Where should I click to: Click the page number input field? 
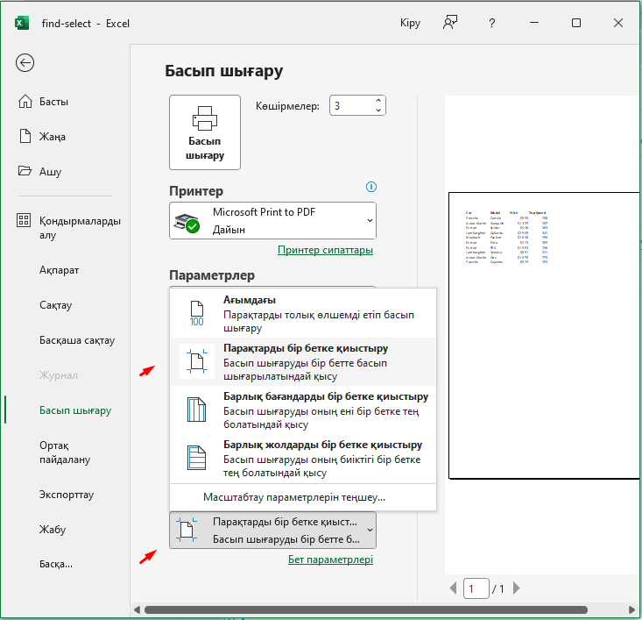(x=476, y=588)
